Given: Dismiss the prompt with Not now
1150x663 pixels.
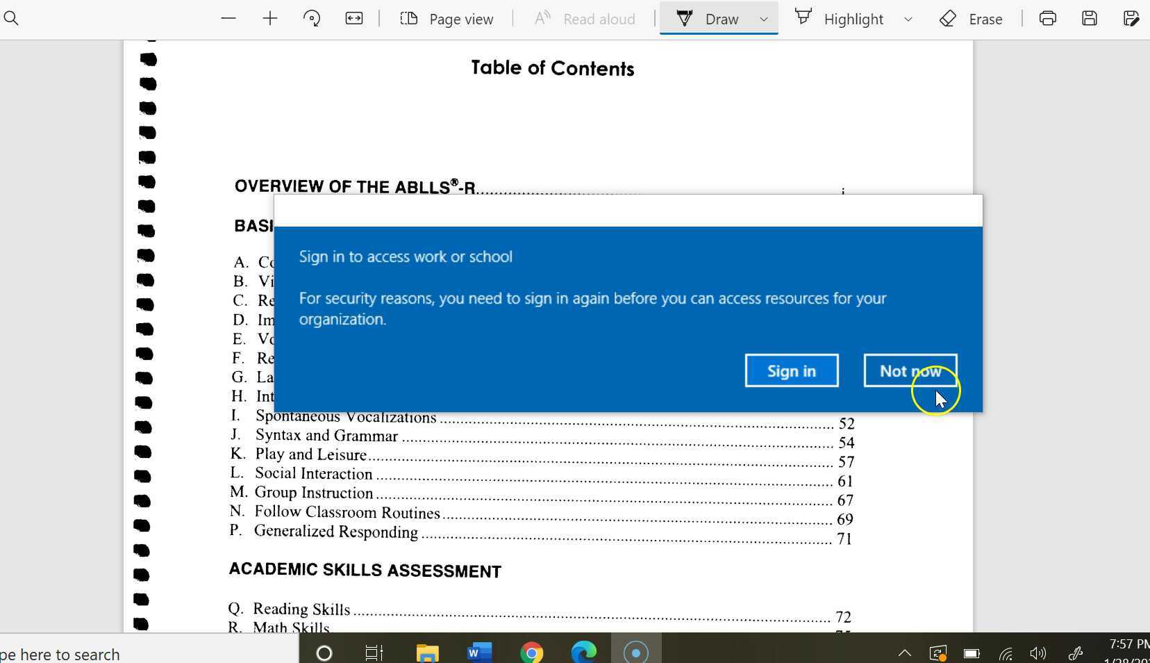Looking at the screenshot, I should tap(910, 370).
